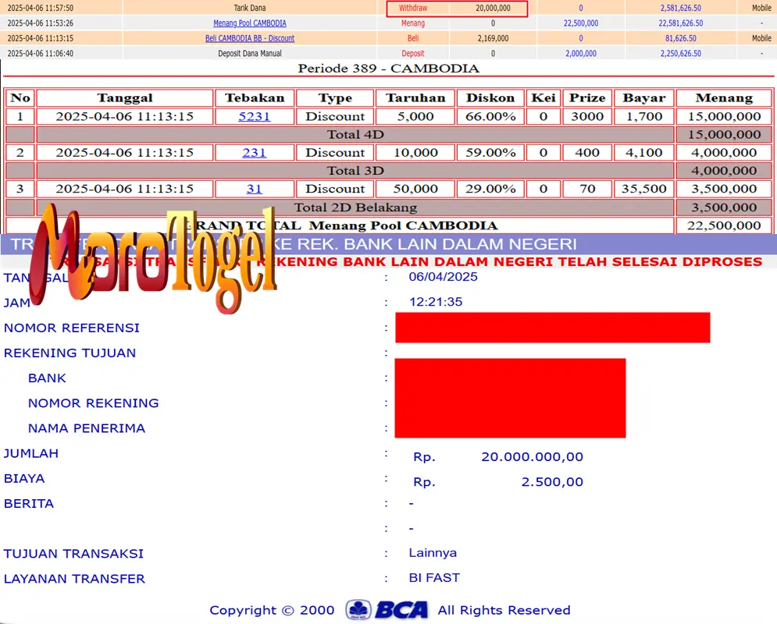
Task: Click the Tebakan column header
Action: tap(254, 97)
